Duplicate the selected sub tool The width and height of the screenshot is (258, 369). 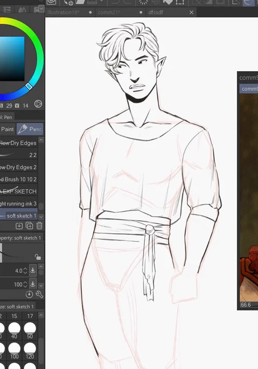[x=29, y=226]
